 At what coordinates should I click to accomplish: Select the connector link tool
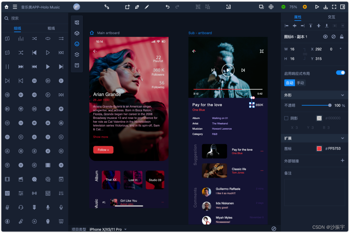pyautogui.click(x=107, y=7)
